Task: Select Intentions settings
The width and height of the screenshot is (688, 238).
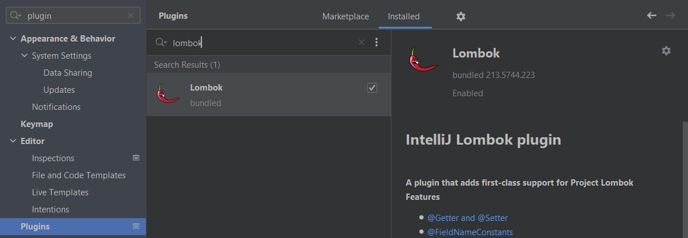Action: click(x=50, y=210)
